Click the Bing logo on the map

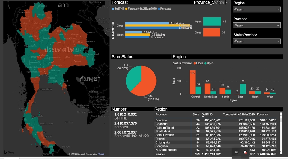pyautogui.click(x=9, y=152)
